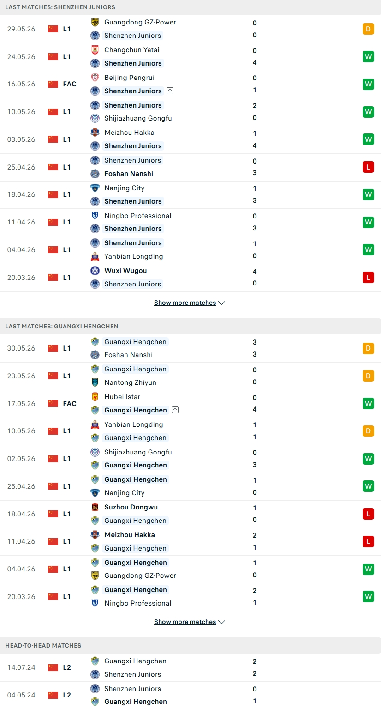
Task: Click Changchun Yatai team crest icon
Action: click(x=95, y=50)
